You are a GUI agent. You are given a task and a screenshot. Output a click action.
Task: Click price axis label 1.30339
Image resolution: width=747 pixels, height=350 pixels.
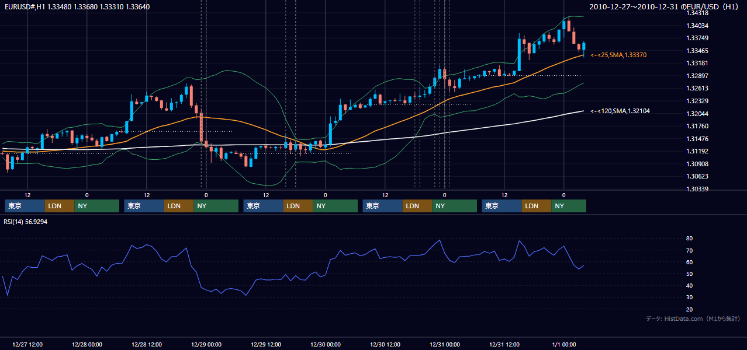pyautogui.click(x=697, y=189)
